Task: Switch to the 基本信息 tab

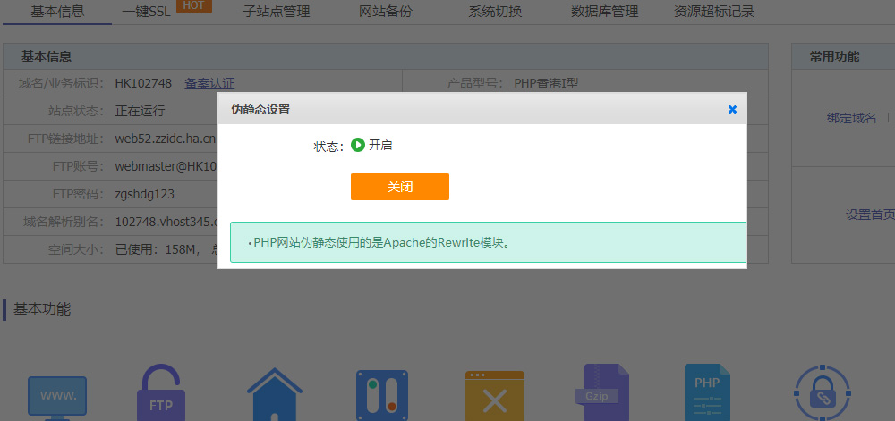Action: tap(57, 12)
